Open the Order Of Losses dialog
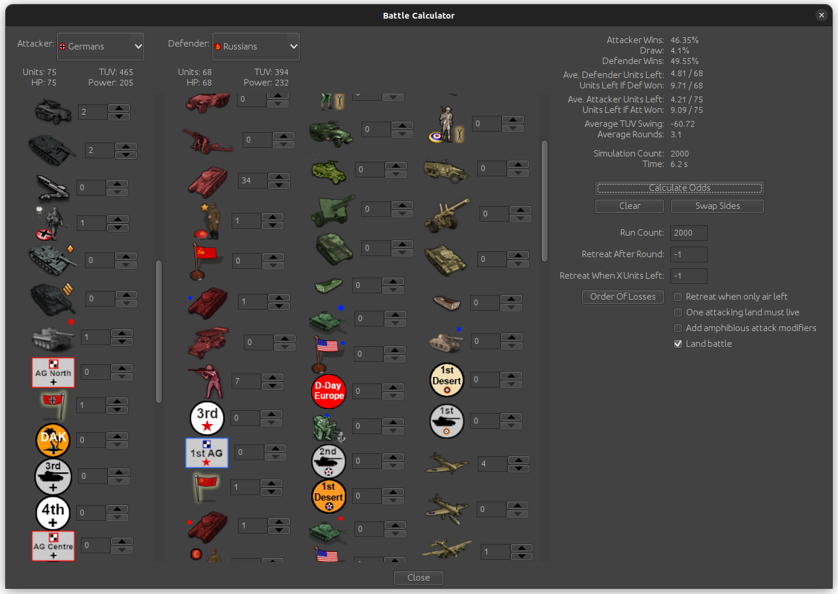Screen dimensions: 838x594 point(623,297)
